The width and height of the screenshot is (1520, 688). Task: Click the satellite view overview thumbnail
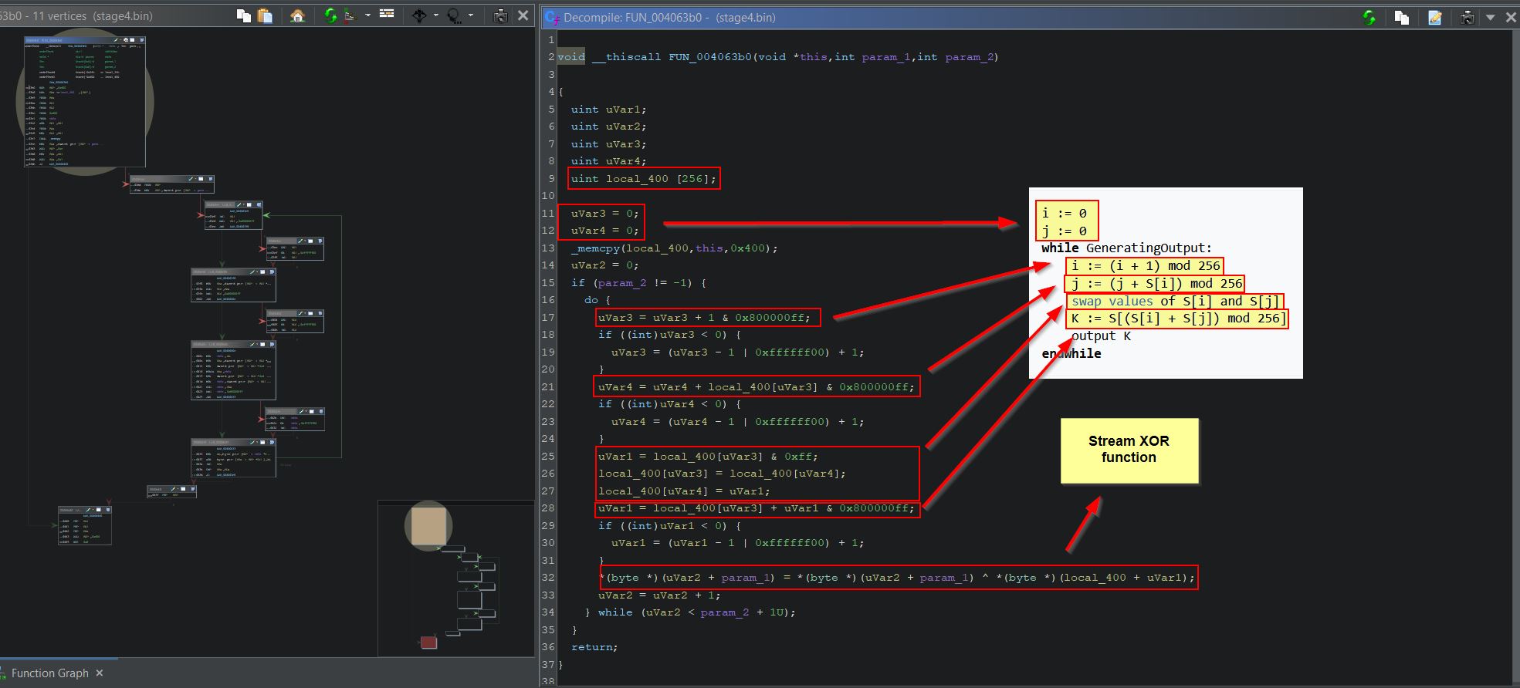point(455,578)
